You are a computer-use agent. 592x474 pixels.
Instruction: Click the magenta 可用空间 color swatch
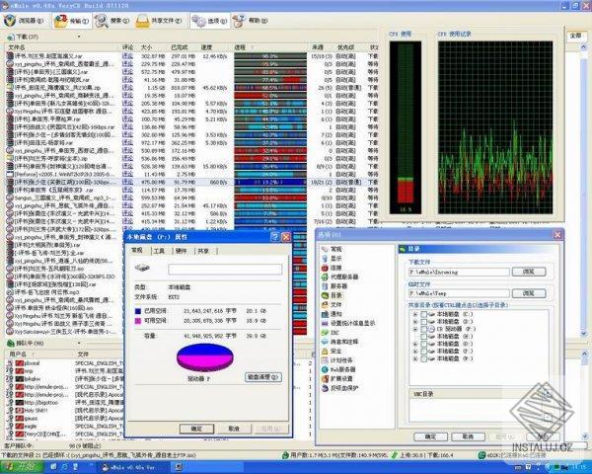tap(138, 321)
